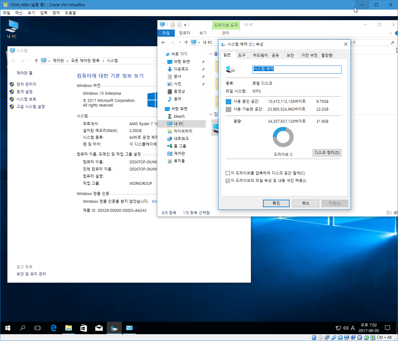Switch to 하드웨어 tab

[260, 55]
